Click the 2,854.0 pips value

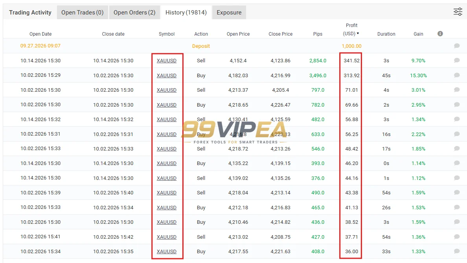coord(318,60)
